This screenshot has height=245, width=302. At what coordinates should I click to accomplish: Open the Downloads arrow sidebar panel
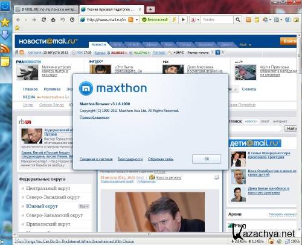(x=5, y=35)
